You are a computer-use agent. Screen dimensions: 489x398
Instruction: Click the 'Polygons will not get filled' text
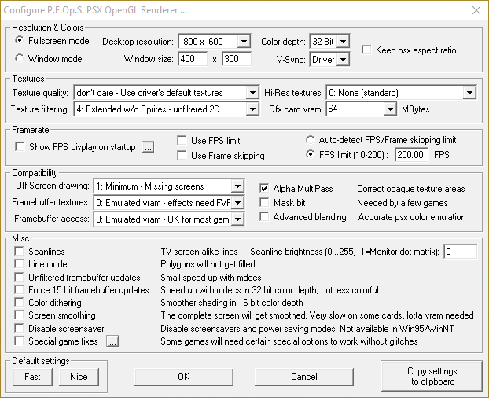coord(208,264)
